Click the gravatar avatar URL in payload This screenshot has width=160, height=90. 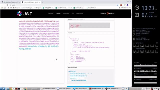[x=92, y=42]
